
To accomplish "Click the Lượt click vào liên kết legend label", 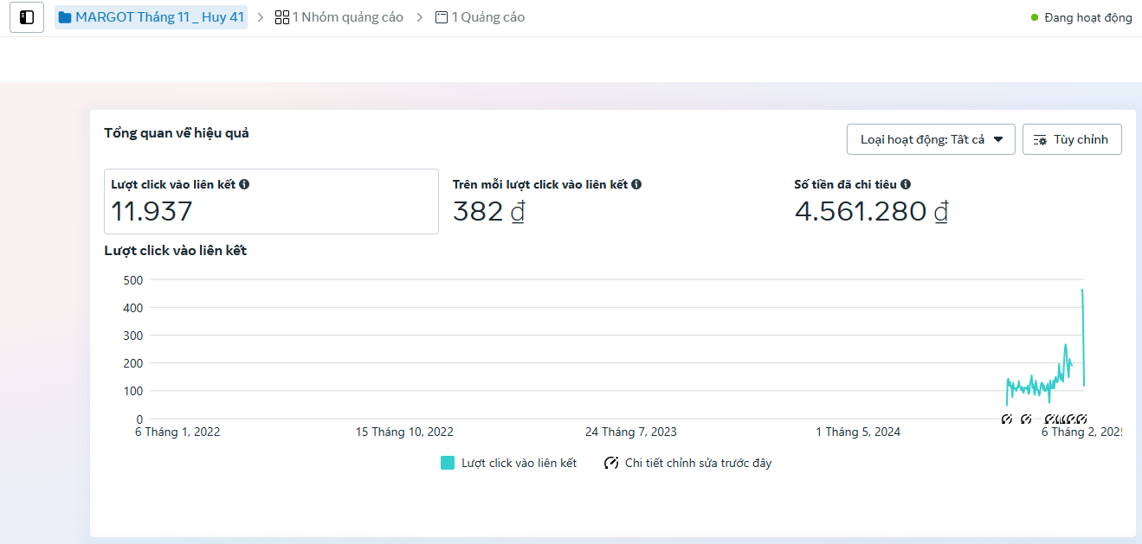I will [x=519, y=463].
